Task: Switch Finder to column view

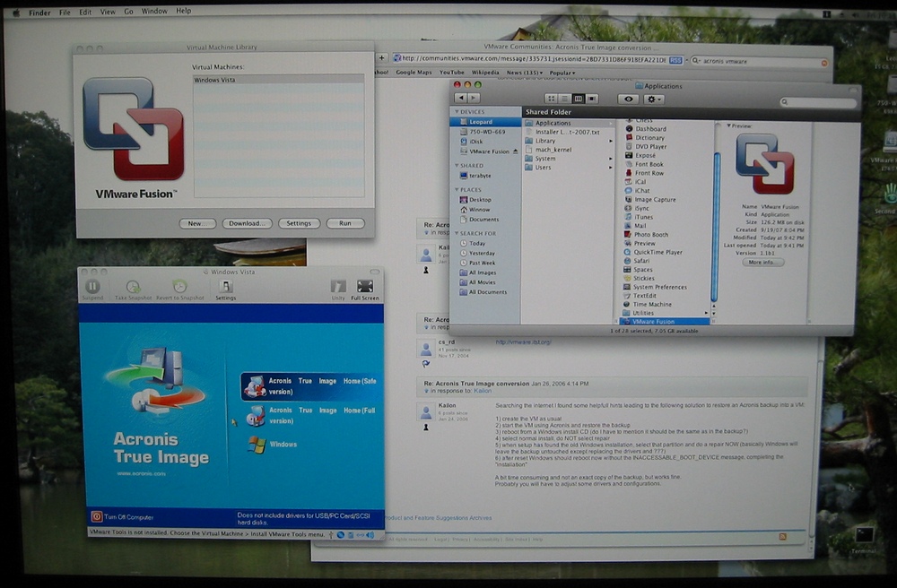Action: coord(579,99)
